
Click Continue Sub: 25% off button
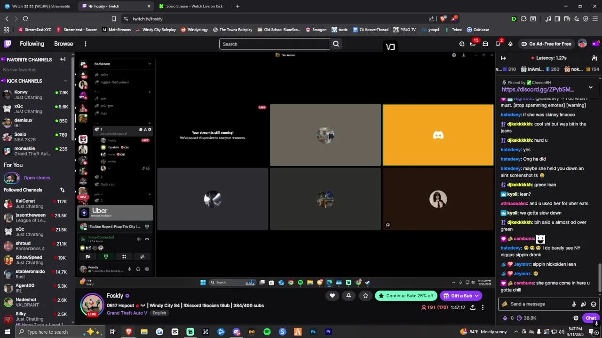click(x=406, y=296)
